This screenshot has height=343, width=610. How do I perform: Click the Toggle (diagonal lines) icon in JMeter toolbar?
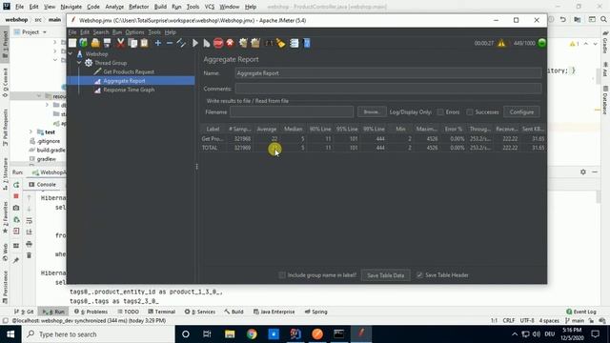(x=181, y=43)
